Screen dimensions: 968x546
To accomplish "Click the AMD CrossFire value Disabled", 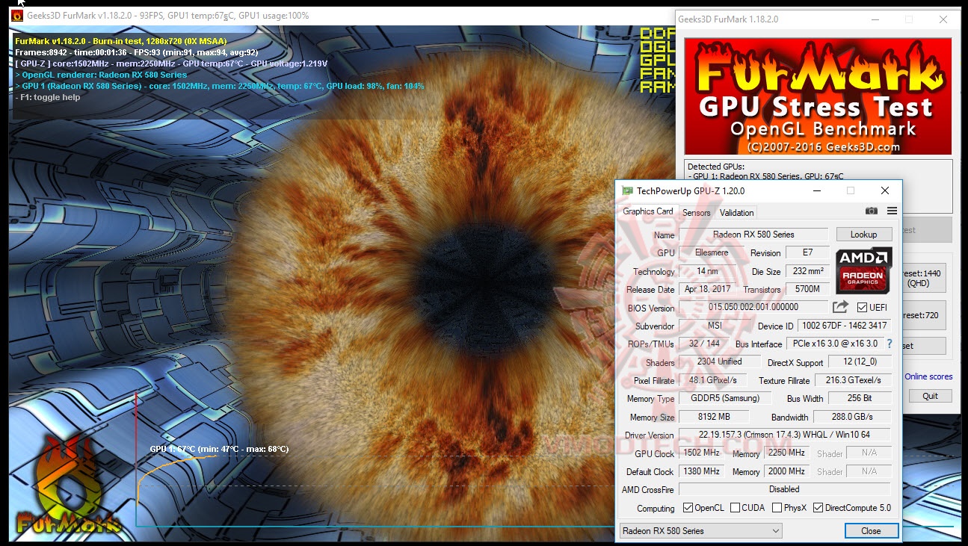I will click(x=785, y=489).
